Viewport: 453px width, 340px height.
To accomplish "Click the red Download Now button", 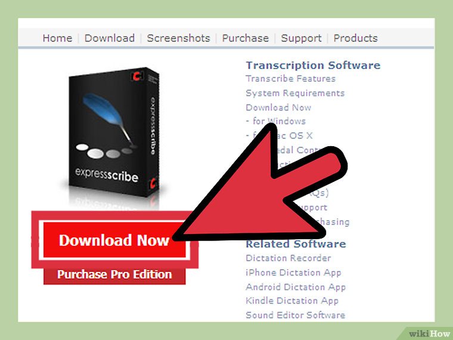I will point(114,240).
